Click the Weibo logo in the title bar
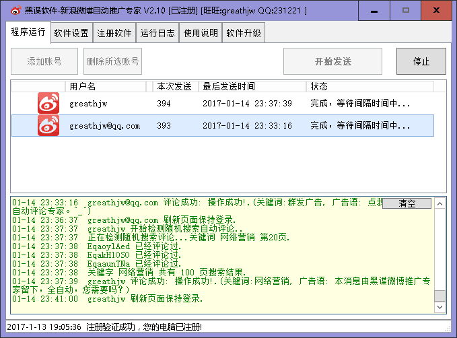Screen dimensions: 457x338 click(15, 11)
